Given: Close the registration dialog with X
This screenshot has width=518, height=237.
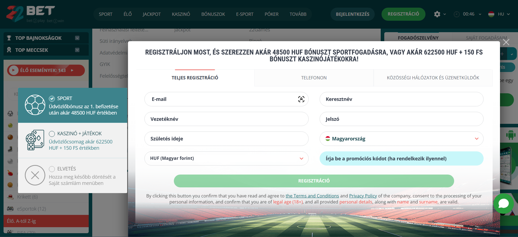Looking at the screenshot, I should [x=506, y=42].
